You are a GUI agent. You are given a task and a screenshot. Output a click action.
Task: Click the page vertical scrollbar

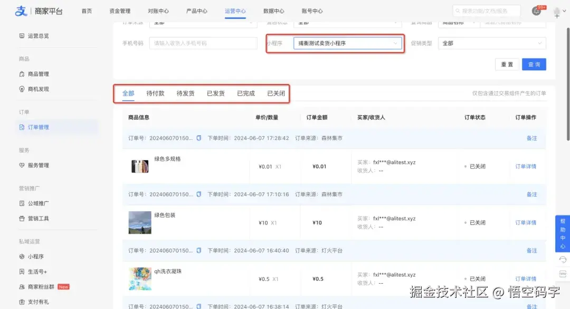point(568,83)
